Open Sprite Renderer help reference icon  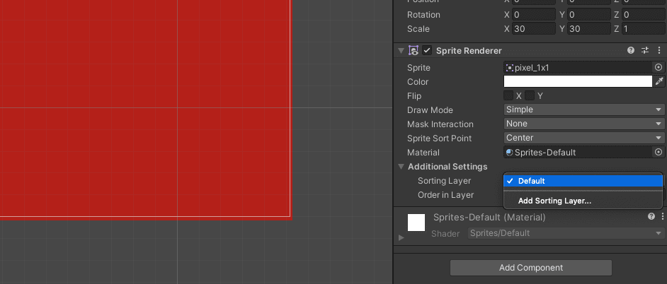point(631,51)
